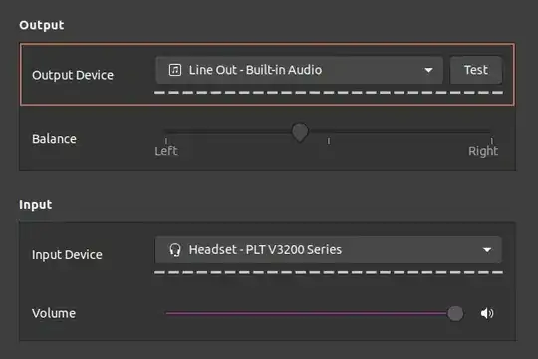The height and width of the screenshot is (359, 538).
Task: Mute input using the speaker icon
Action: (487, 313)
